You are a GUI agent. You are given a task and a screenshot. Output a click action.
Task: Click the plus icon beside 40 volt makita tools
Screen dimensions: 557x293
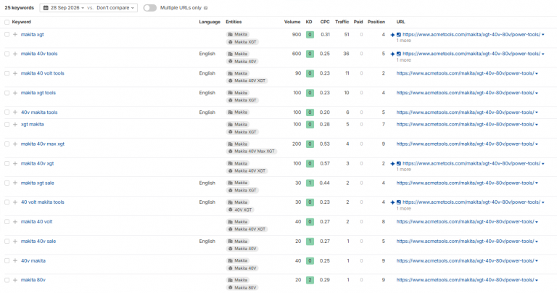[x=15, y=202]
